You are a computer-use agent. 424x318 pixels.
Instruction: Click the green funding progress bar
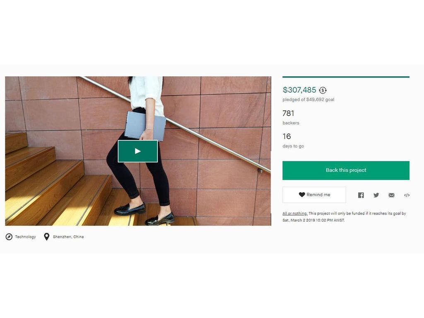[x=346, y=77]
